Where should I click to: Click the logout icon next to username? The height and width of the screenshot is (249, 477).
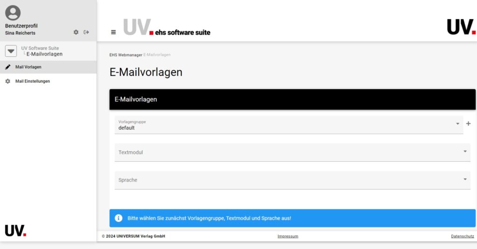tap(86, 32)
